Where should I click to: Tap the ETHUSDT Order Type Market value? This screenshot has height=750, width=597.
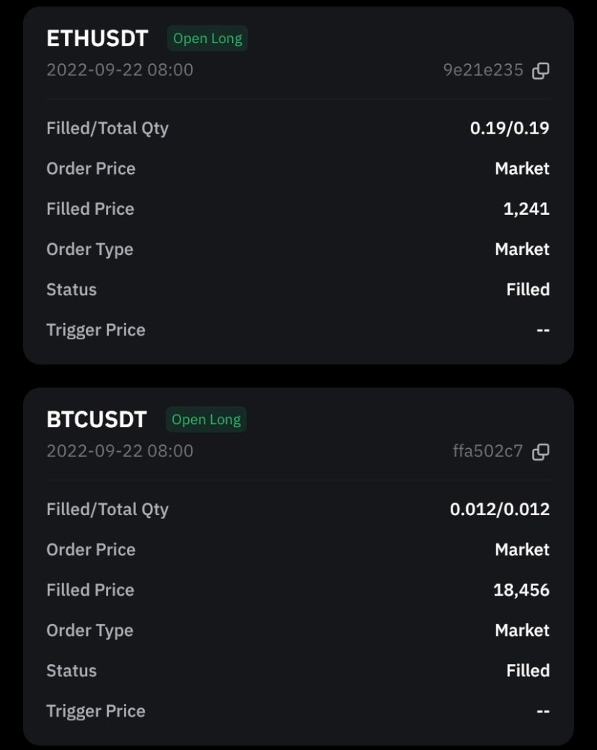click(x=522, y=249)
